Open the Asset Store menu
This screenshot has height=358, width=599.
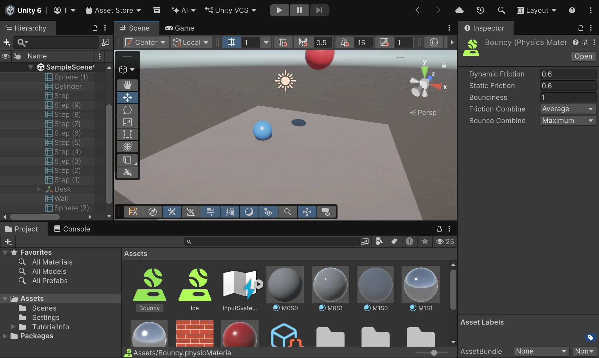(113, 10)
